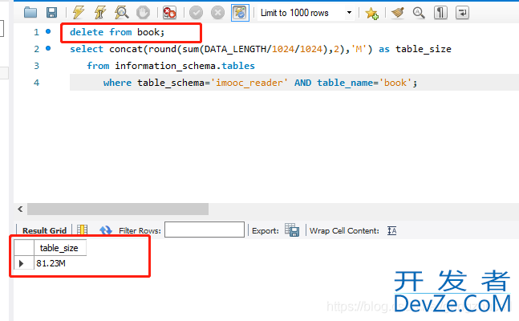
Task: Toggle Wrap Cell Content
Action: tap(392, 230)
